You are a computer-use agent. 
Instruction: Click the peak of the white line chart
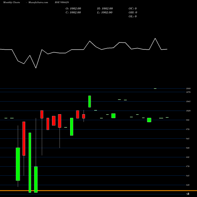[x=155, y=38]
